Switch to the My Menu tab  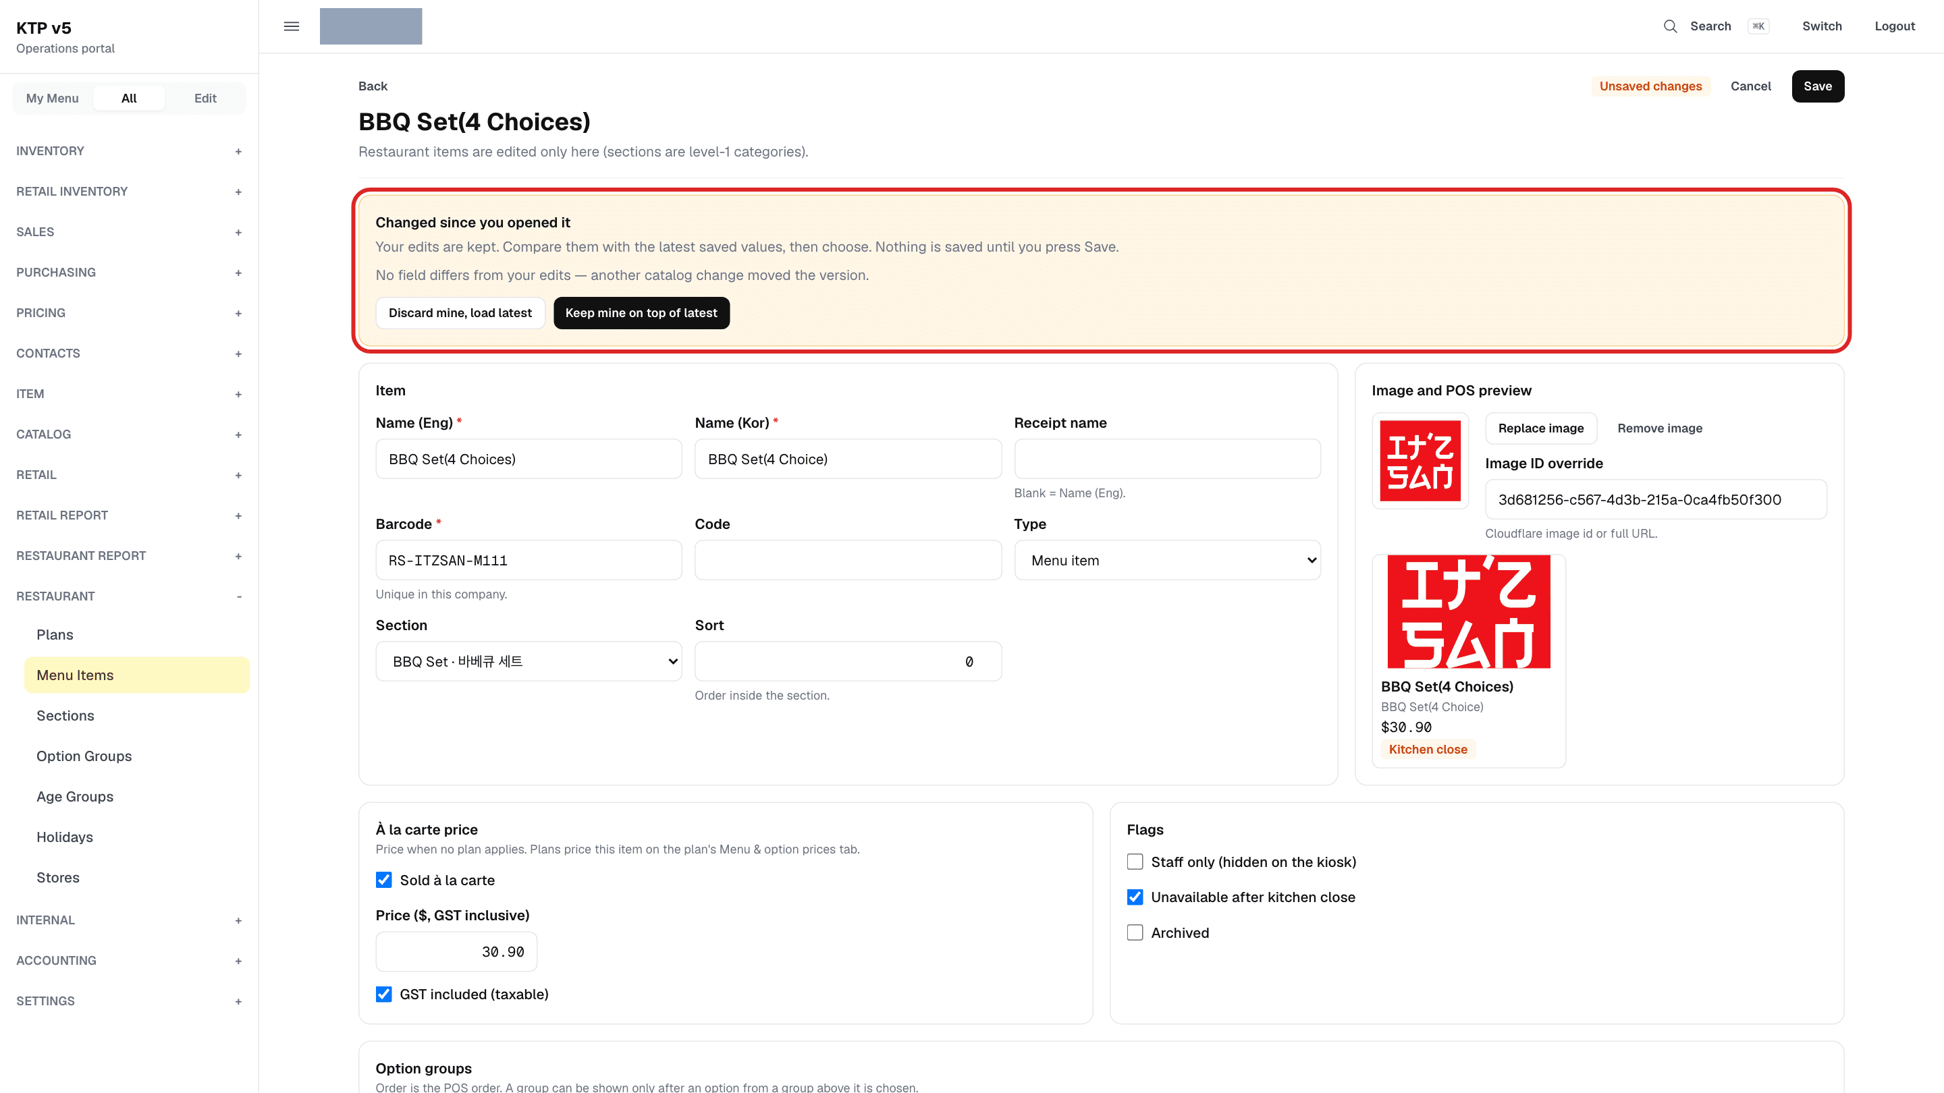52,98
